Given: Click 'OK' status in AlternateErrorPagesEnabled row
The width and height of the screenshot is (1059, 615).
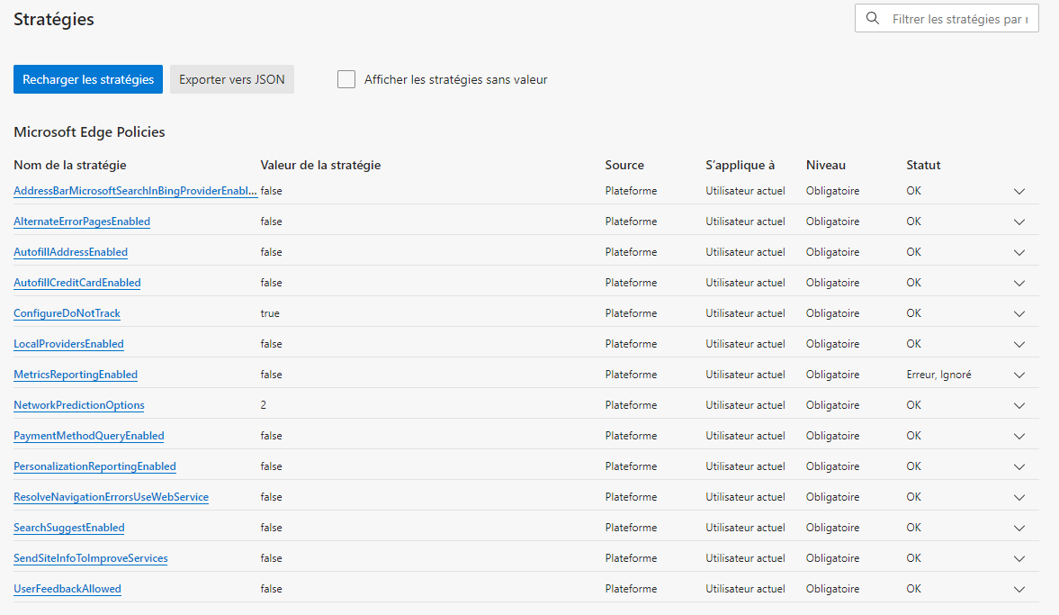Looking at the screenshot, I should click(914, 221).
